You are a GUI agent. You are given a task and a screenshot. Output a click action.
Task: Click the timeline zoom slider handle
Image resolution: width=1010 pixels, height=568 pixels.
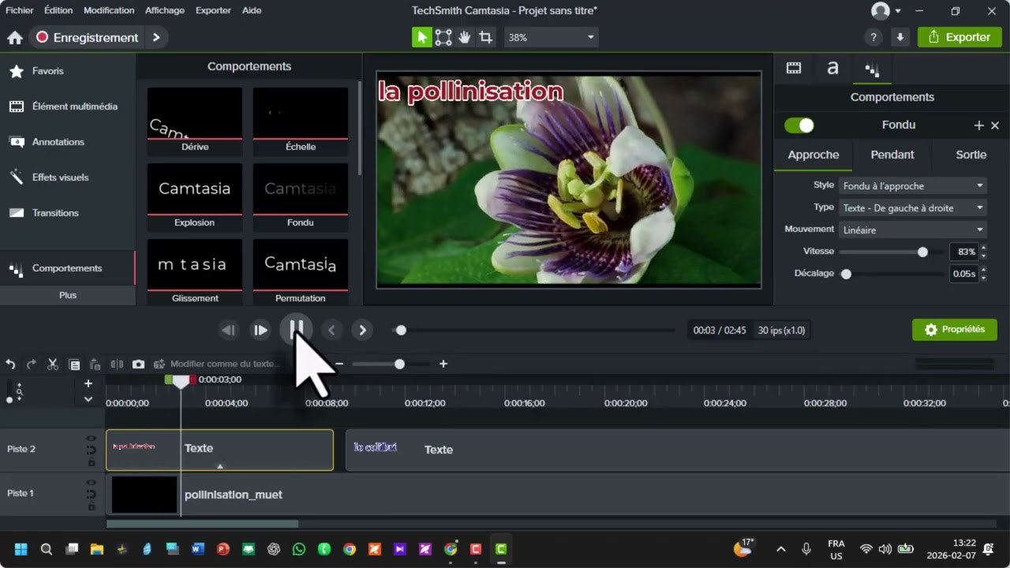[x=399, y=364]
